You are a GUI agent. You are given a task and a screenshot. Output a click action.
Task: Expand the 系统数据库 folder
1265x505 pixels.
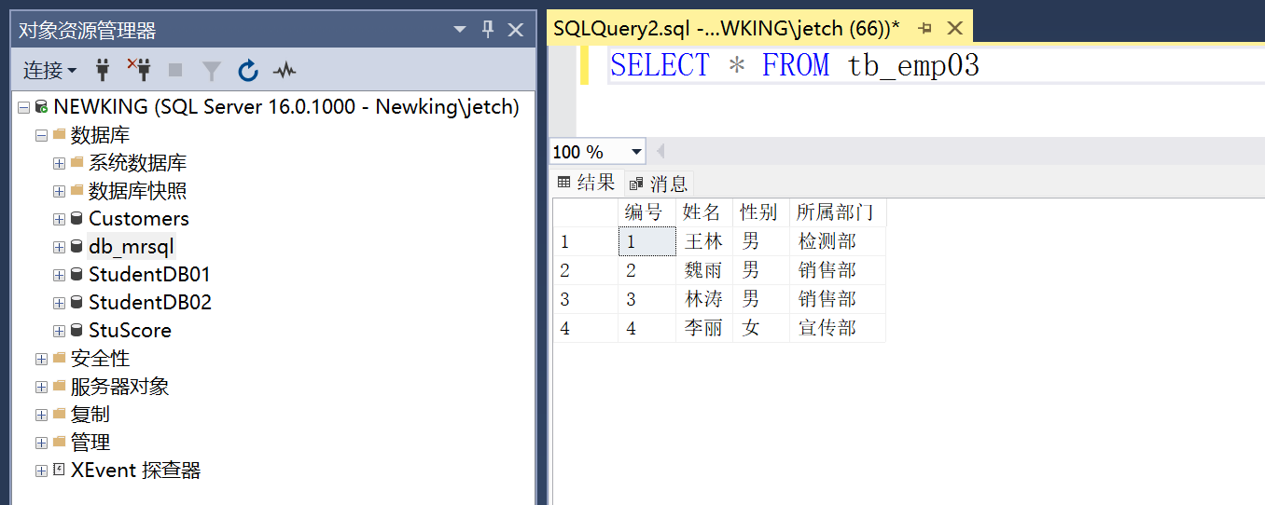coord(59,163)
